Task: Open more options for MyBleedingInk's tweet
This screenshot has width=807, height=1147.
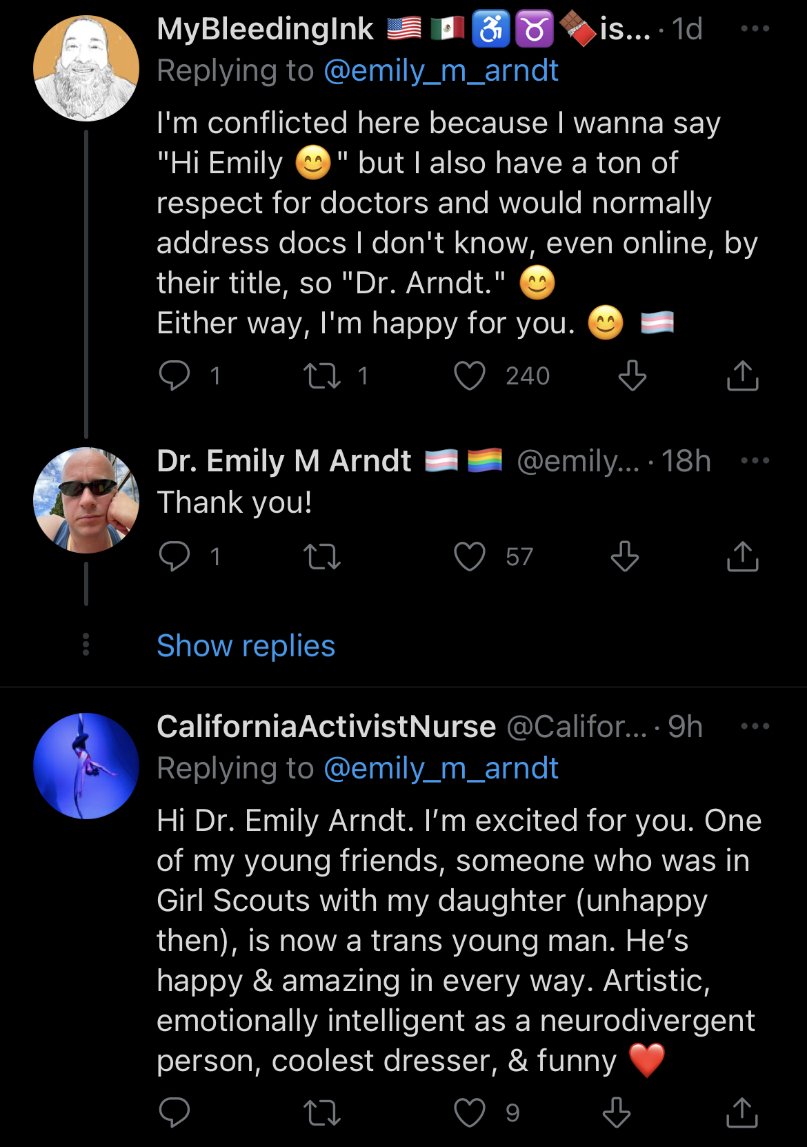Action: tap(755, 29)
